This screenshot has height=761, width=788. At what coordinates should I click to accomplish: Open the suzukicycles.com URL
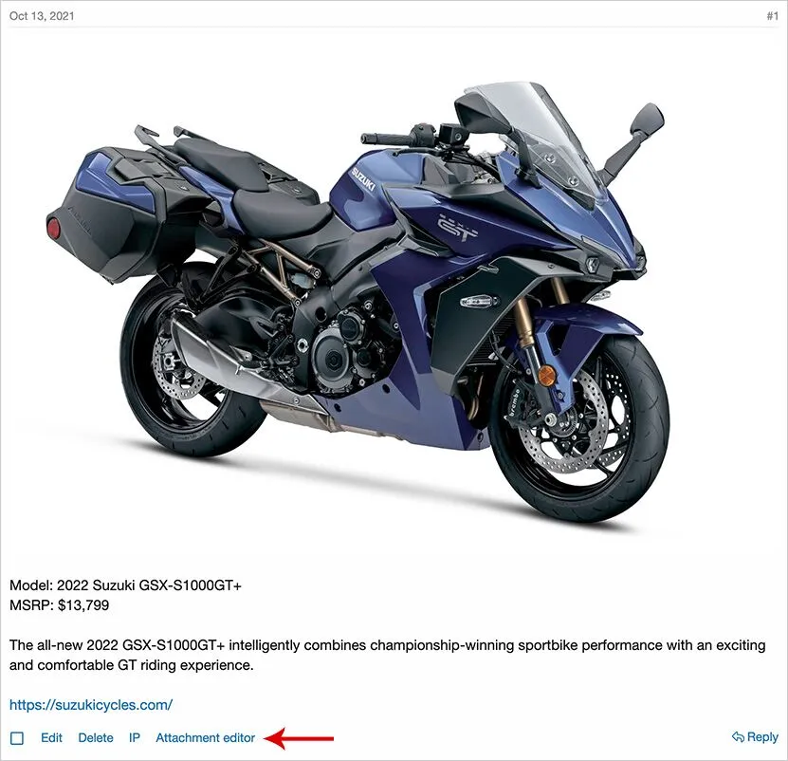click(91, 705)
